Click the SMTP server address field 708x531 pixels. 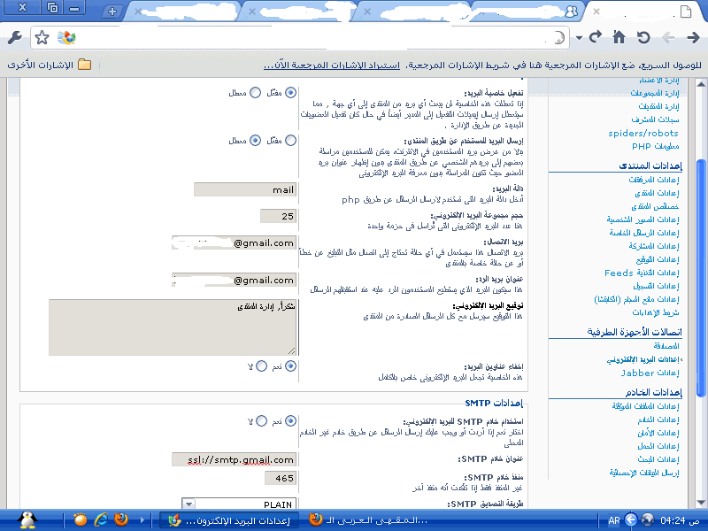click(x=235, y=459)
